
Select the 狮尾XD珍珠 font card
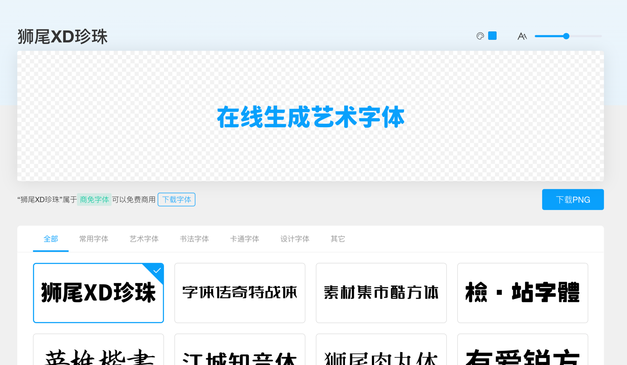[98, 293]
